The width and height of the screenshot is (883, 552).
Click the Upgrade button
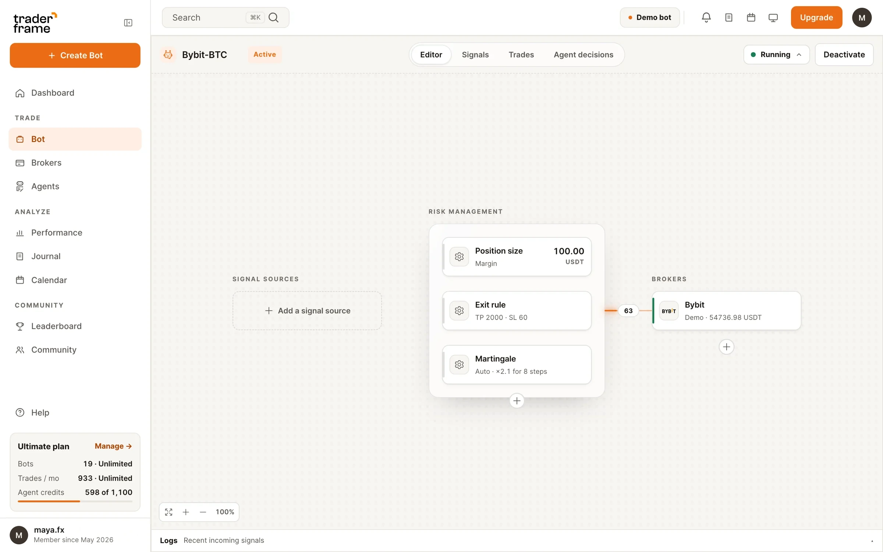pos(816,17)
